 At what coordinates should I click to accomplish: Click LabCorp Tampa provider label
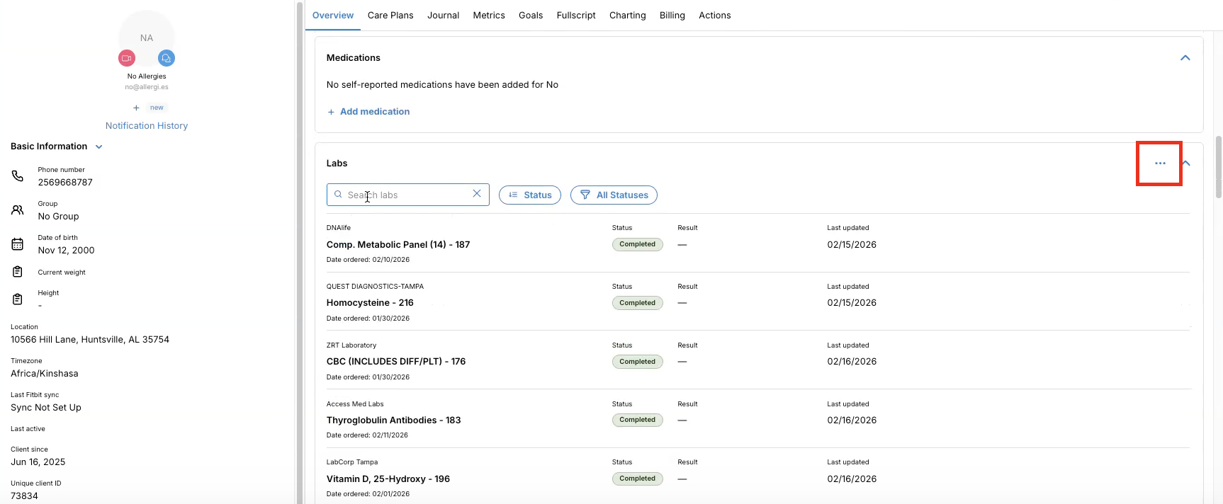[x=352, y=462]
